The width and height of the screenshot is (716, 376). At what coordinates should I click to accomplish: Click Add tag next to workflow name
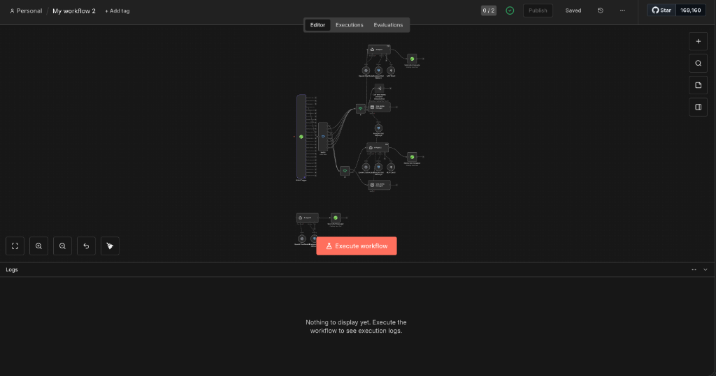click(117, 11)
